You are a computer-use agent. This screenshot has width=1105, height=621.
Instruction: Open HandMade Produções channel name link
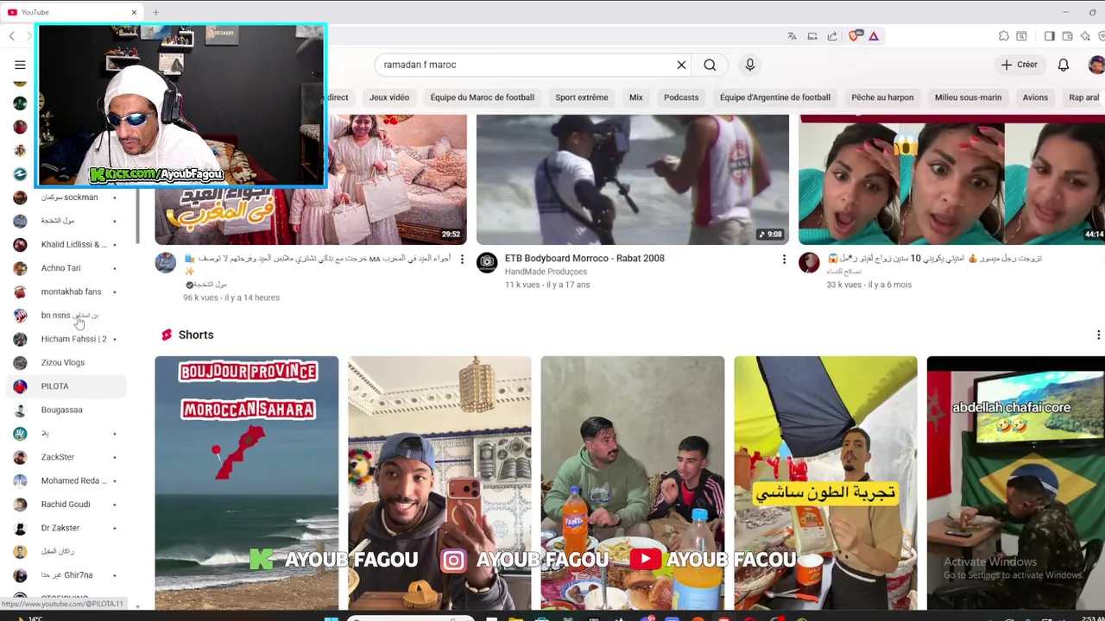(x=546, y=272)
